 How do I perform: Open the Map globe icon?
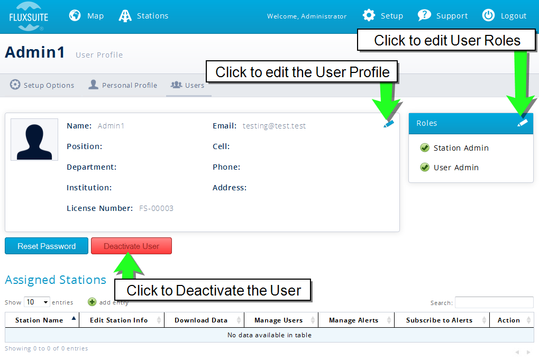(76, 16)
